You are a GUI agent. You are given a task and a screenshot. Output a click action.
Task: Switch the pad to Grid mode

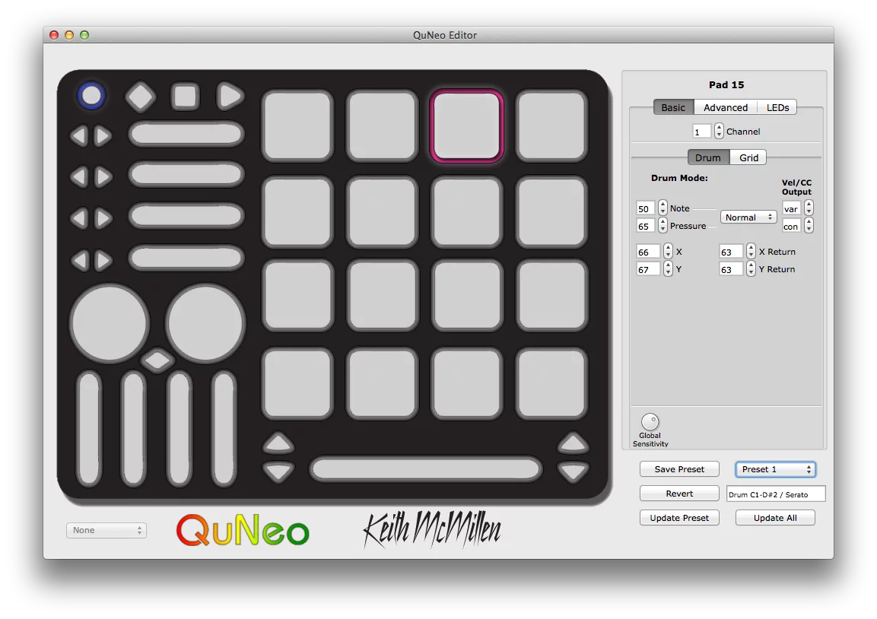tap(748, 157)
